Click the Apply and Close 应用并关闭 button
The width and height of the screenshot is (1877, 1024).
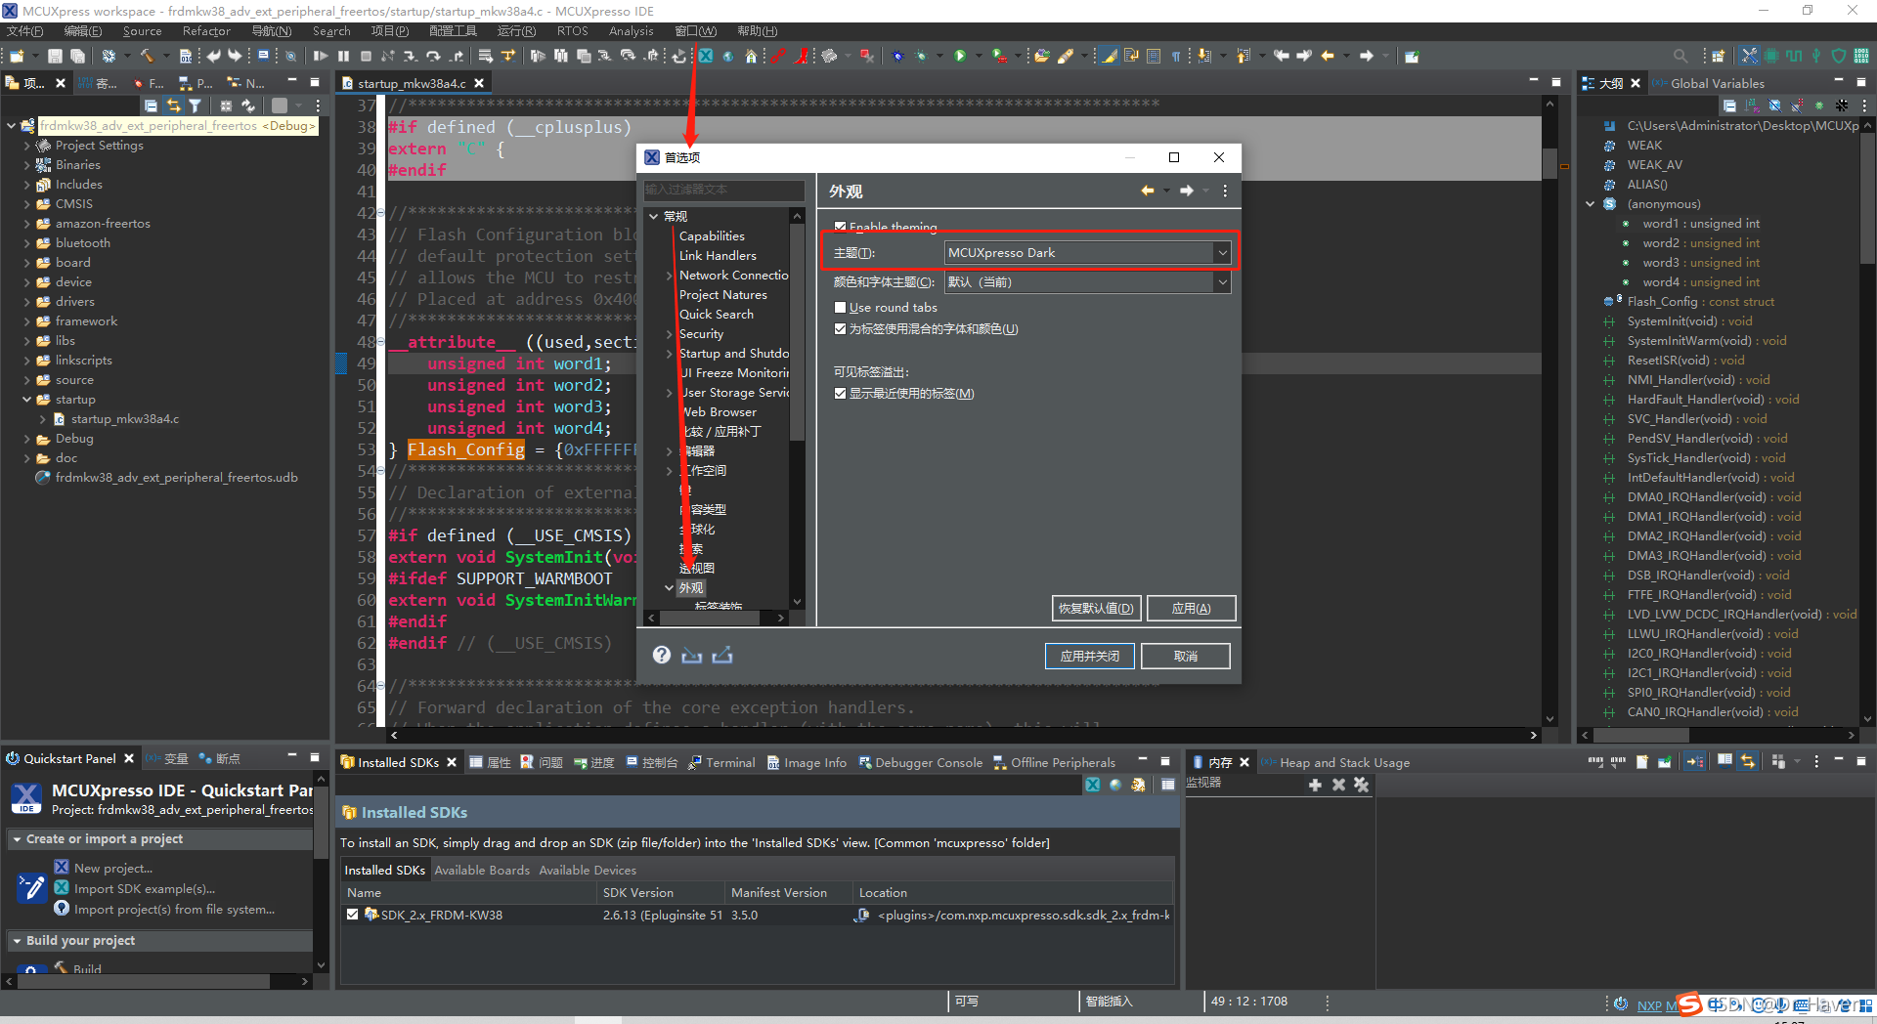[x=1090, y=656]
